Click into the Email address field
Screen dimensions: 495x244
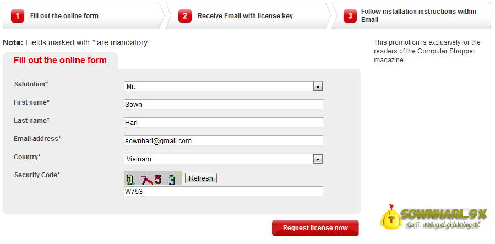click(224, 141)
